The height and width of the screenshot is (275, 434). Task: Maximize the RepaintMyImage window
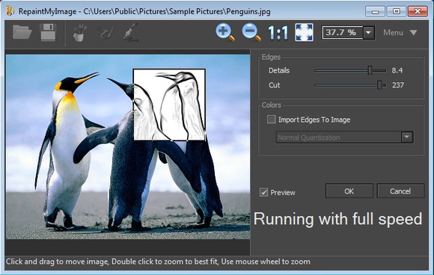[x=396, y=11]
